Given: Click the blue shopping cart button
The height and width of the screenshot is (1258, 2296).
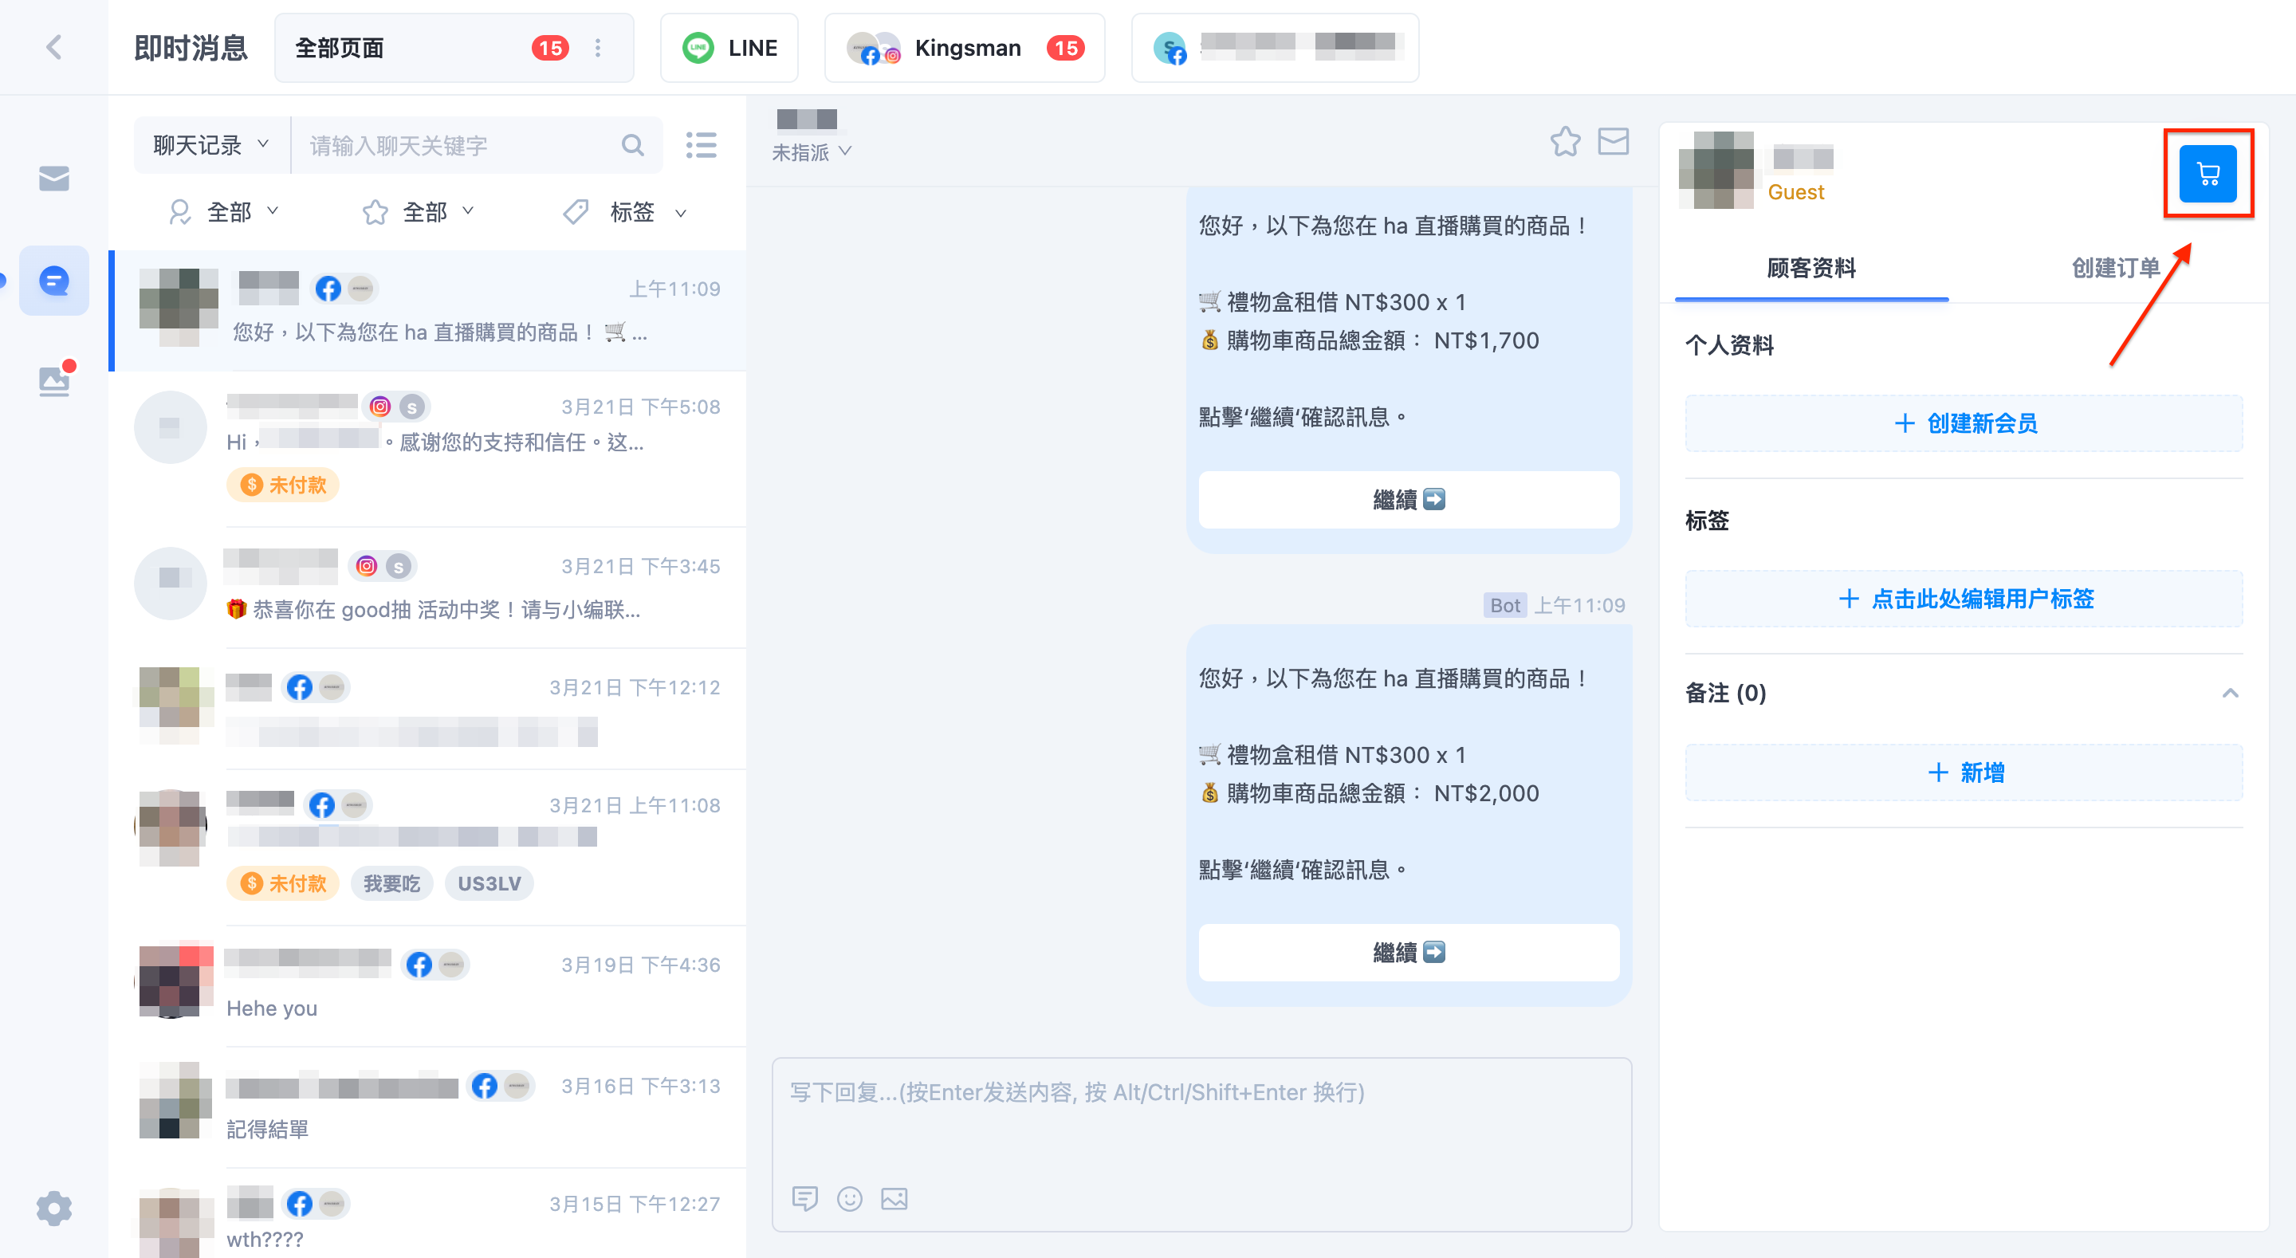Looking at the screenshot, I should point(2208,174).
